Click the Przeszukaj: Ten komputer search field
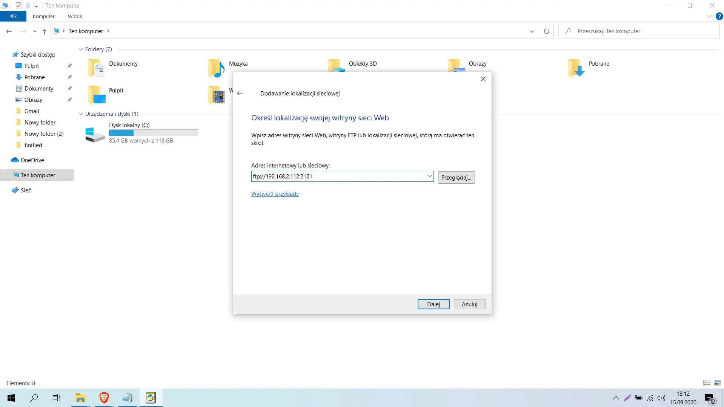 641,31
